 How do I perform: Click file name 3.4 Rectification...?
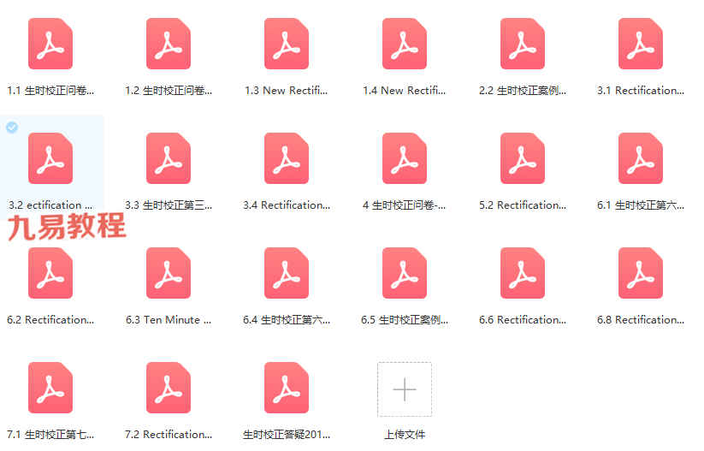point(287,205)
